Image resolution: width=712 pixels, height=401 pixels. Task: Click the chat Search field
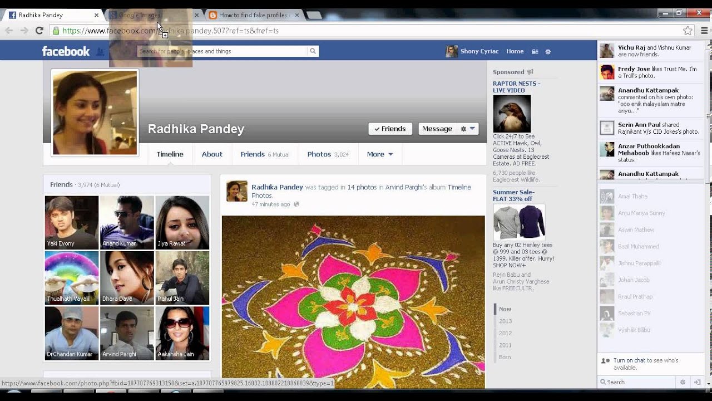(637, 382)
